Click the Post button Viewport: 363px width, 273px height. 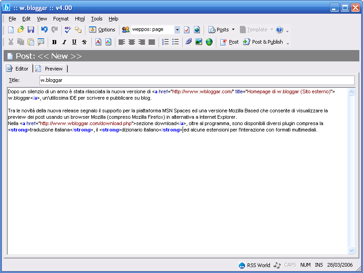pyautogui.click(x=229, y=42)
